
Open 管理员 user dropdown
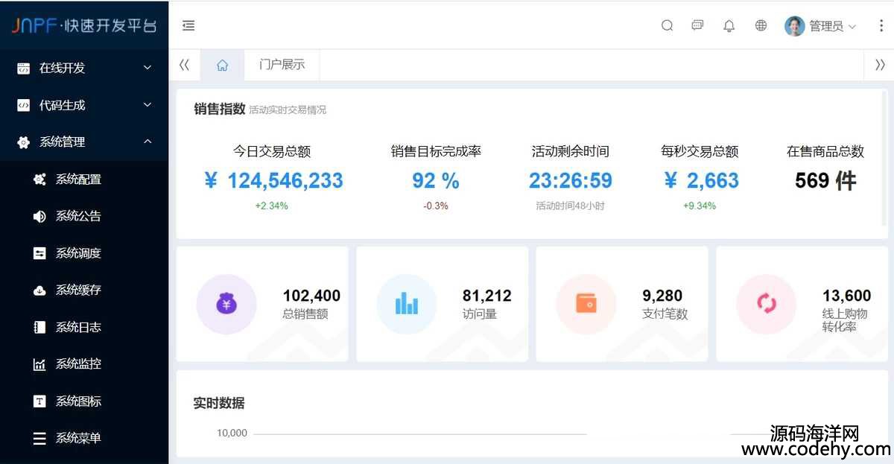[x=820, y=26]
